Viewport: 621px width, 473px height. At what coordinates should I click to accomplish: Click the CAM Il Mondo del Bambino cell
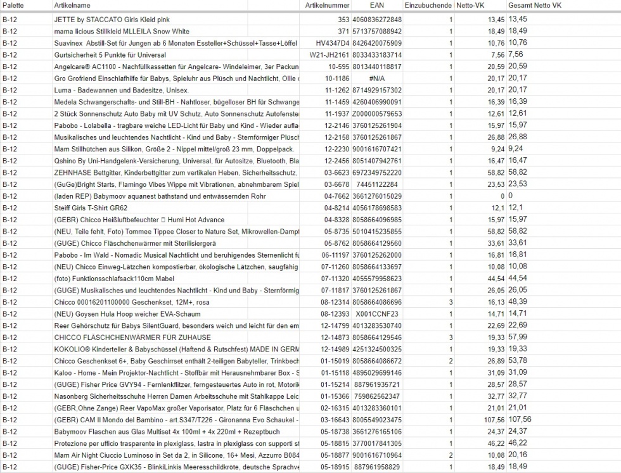pos(176,420)
